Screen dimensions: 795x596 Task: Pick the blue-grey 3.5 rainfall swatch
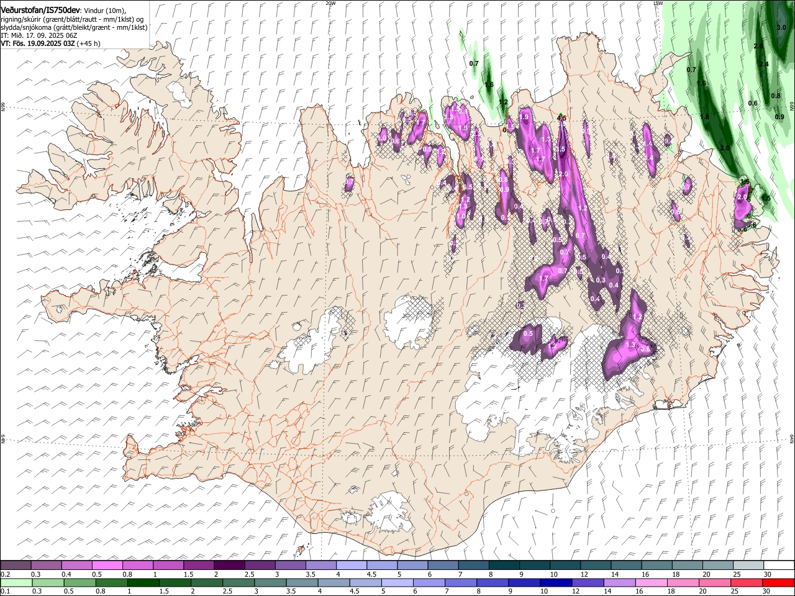pyautogui.click(x=301, y=583)
